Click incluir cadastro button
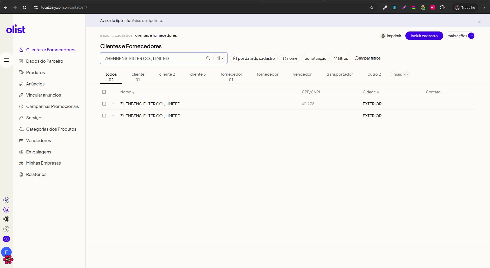The height and width of the screenshot is (268, 490). [424, 36]
